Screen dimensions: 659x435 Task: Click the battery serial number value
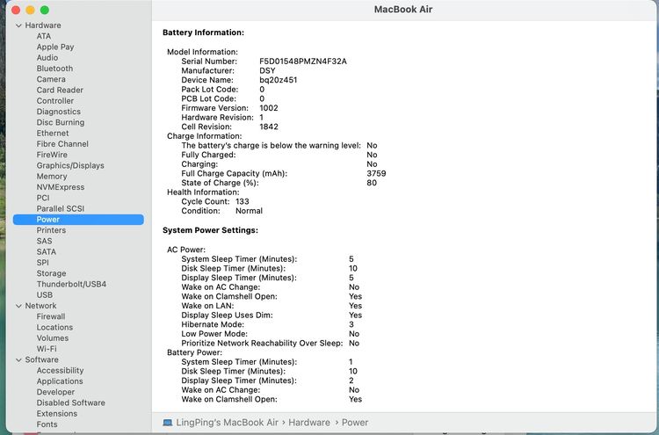point(303,62)
